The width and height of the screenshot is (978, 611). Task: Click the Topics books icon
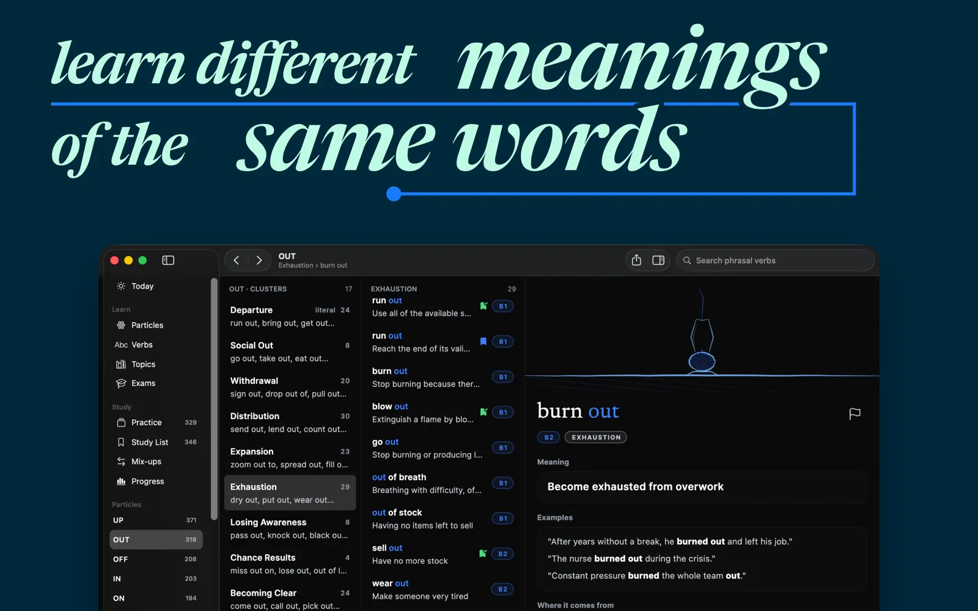coord(121,364)
